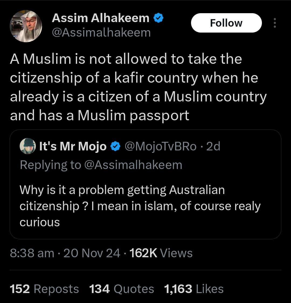This screenshot has width=291, height=303.
Task: Click the Assim Alhakeem display name
Action: click(x=101, y=18)
